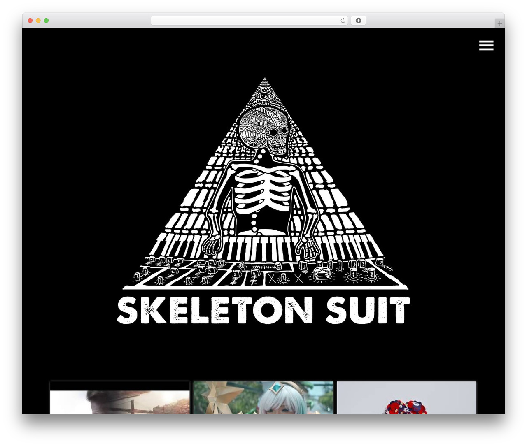Maximize the browser with the green button
Viewport: 527px width, 446px height.
pos(46,21)
